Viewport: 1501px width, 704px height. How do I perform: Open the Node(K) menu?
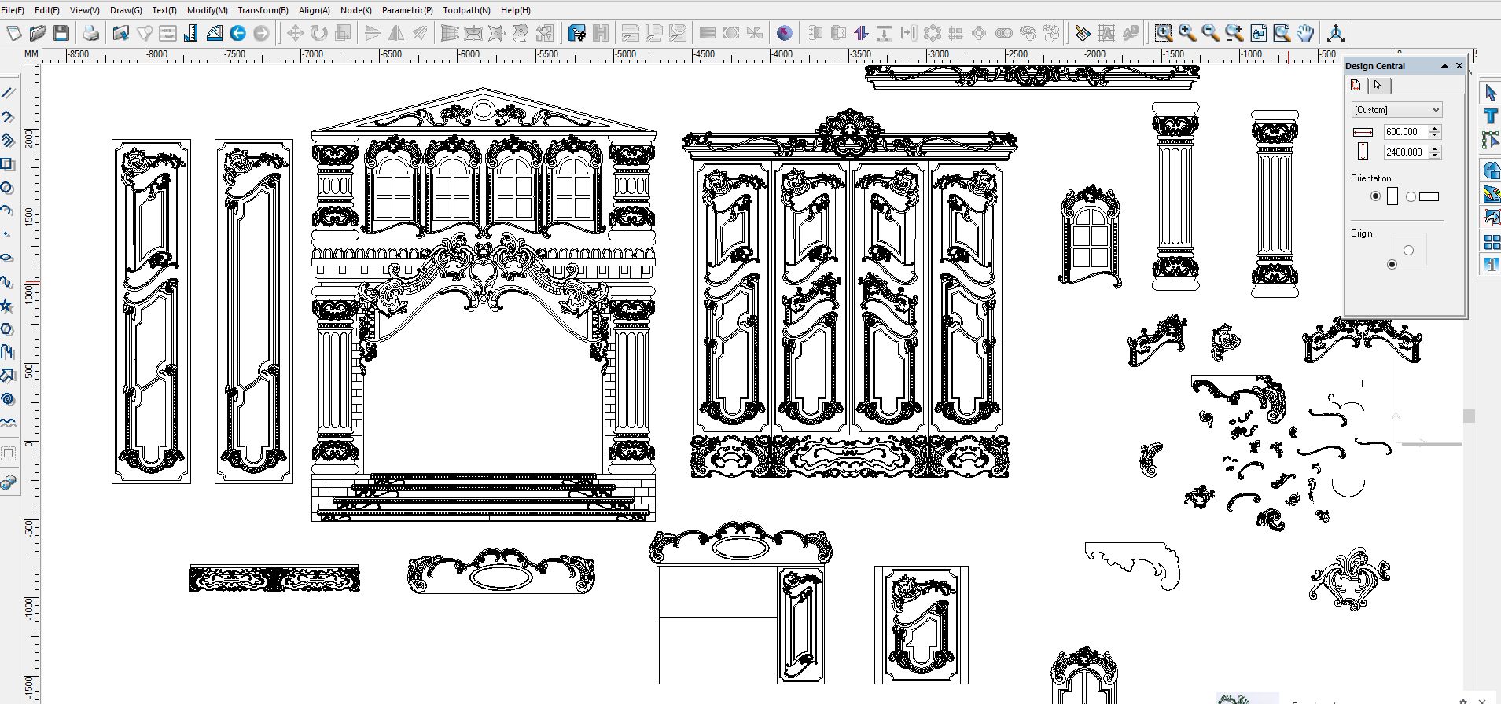click(x=356, y=10)
